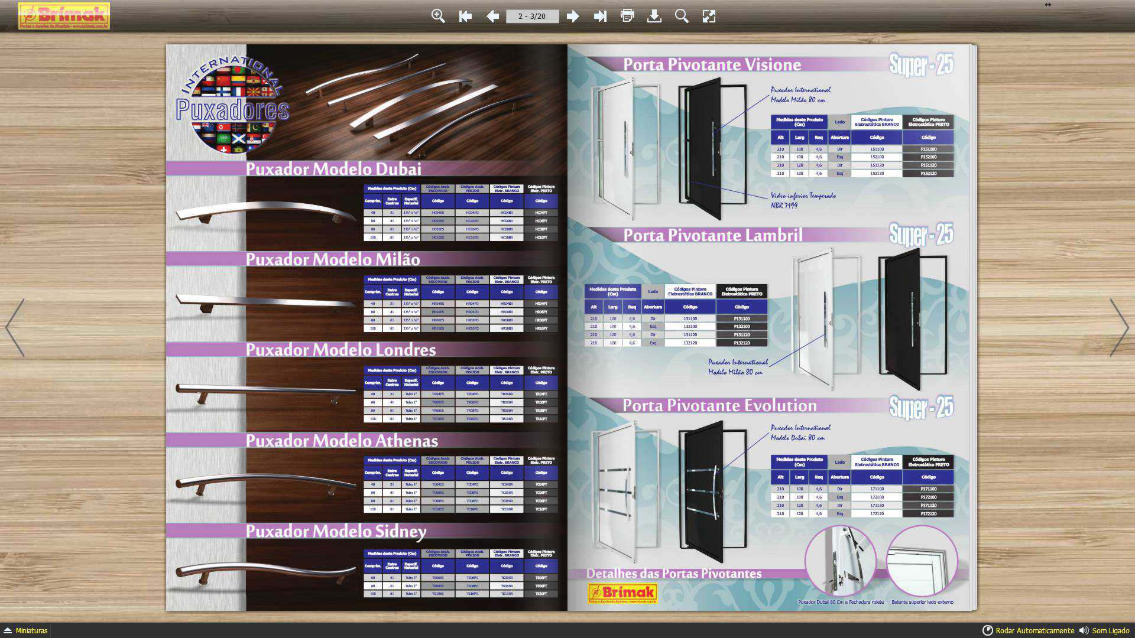Toggle Rodar Automaticamente auto-flip
The width and height of the screenshot is (1135, 638).
(x=1029, y=630)
